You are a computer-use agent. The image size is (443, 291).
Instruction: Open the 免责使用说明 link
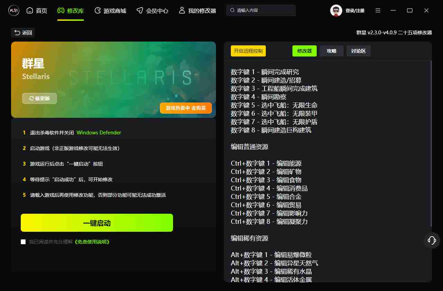[92, 242]
